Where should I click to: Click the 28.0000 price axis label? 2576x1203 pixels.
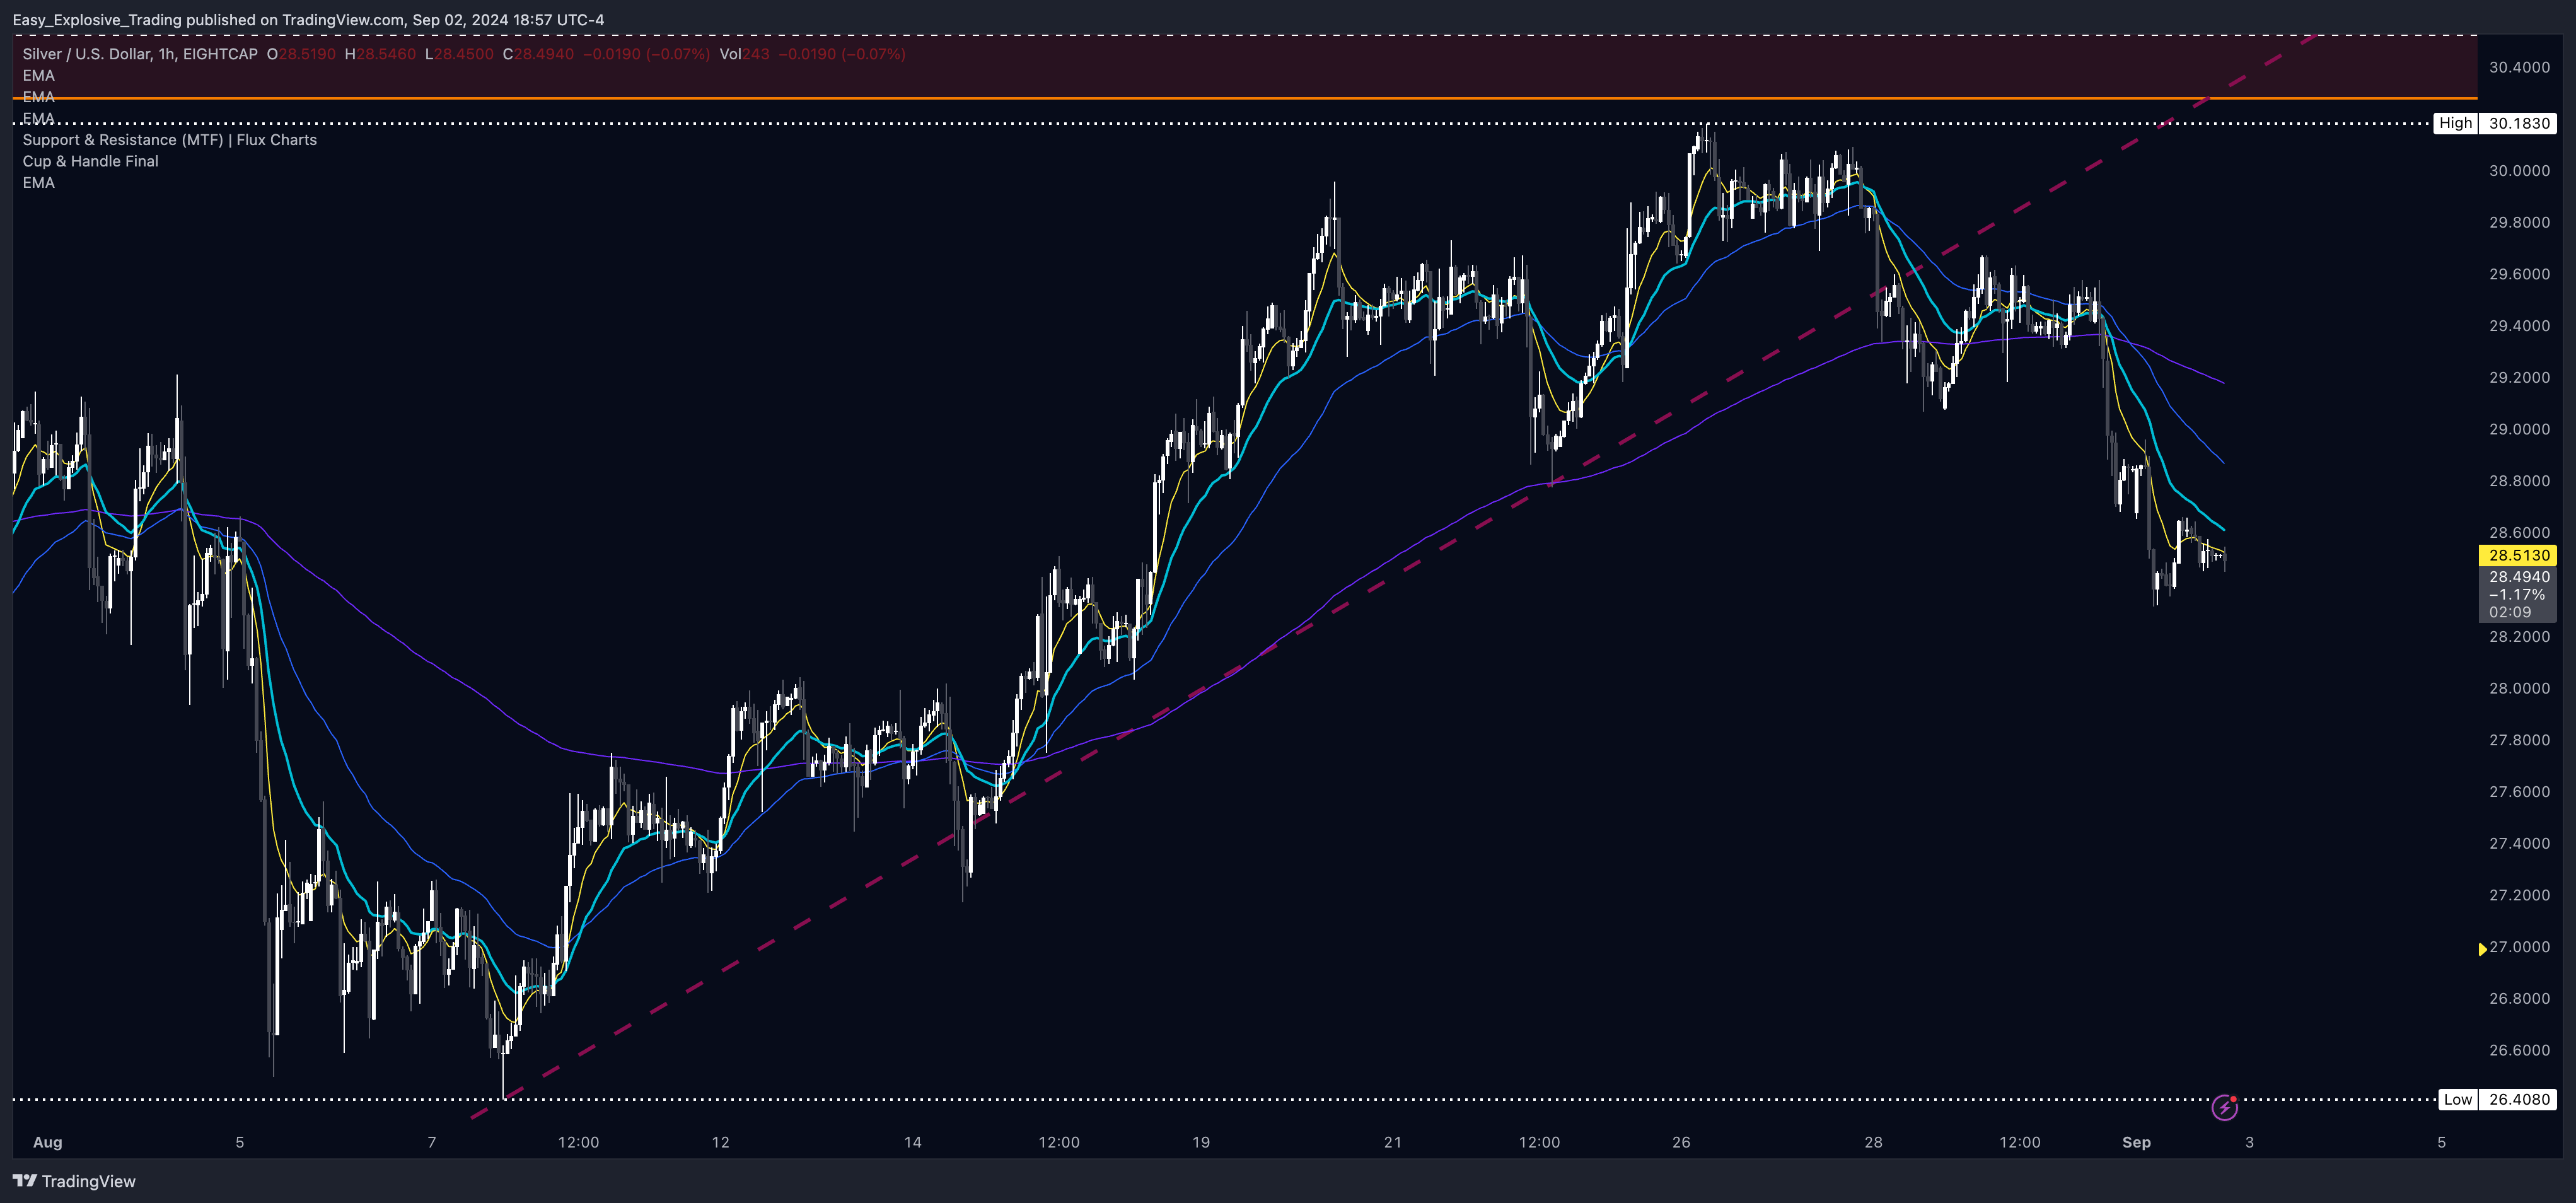(2519, 688)
